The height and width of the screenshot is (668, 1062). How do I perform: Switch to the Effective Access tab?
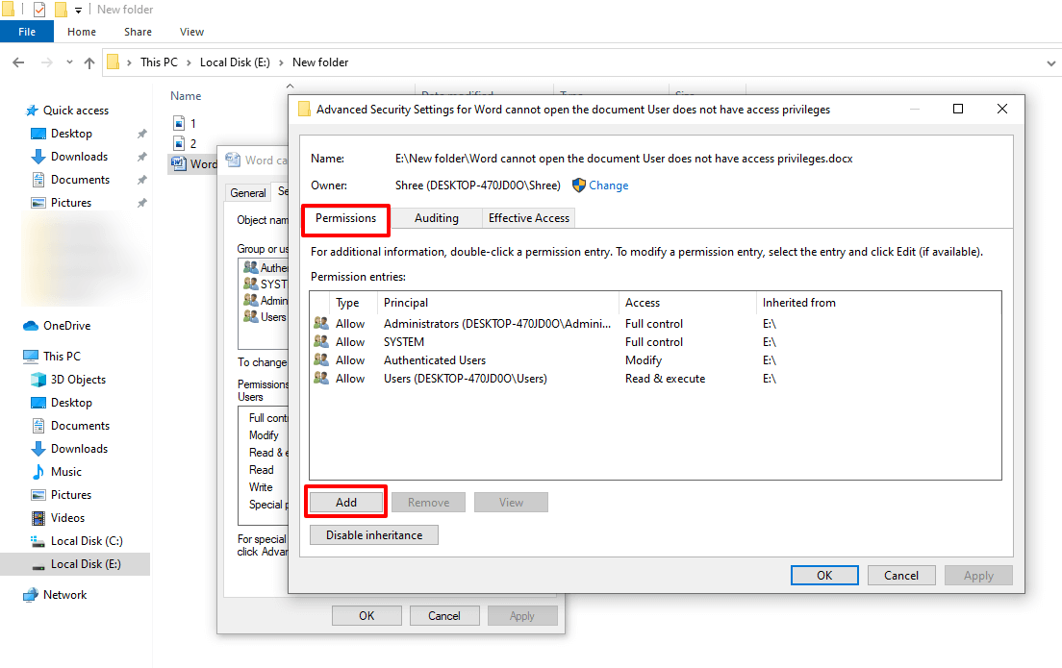tap(529, 218)
